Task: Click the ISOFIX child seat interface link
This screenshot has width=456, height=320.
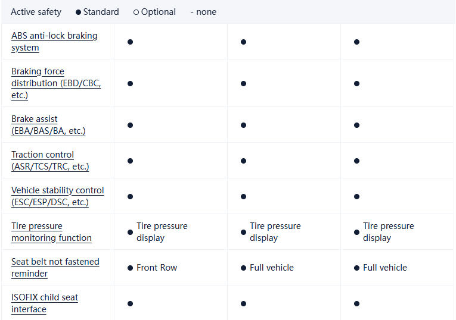Action: pyautogui.click(x=45, y=303)
